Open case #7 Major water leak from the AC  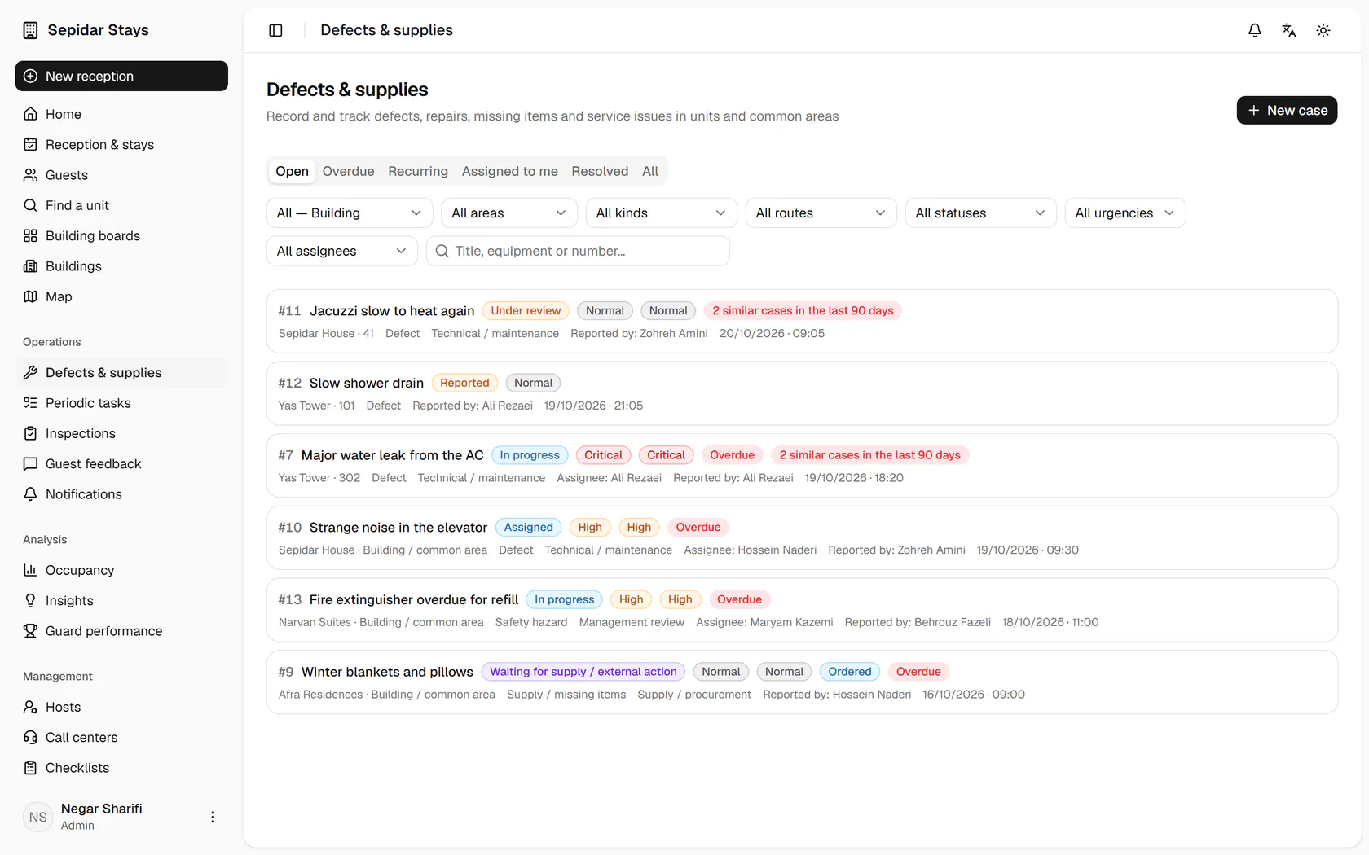pos(802,466)
